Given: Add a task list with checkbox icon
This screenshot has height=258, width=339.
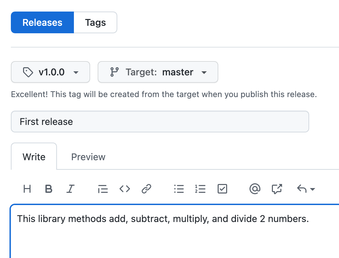Looking at the screenshot, I should (x=222, y=189).
